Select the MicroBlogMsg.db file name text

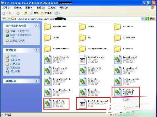pos(62,90)
